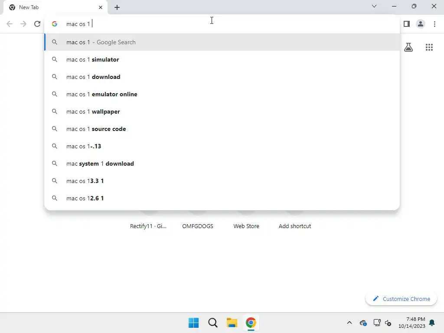Image resolution: width=444 pixels, height=333 pixels.
Task: Open the clock showing 7:48 PM
Action: click(x=412, y=323)
